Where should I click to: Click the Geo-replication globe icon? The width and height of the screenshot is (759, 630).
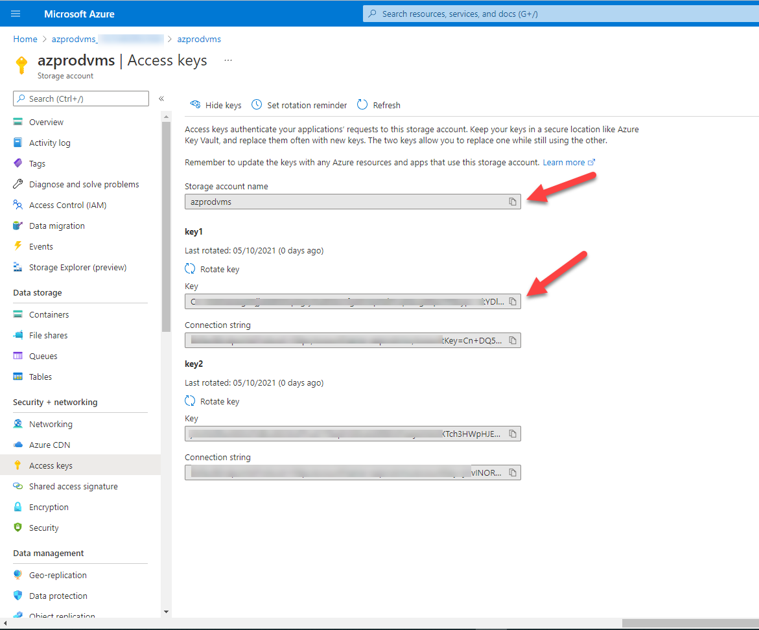pyautogui.click(x=18, y=575)
